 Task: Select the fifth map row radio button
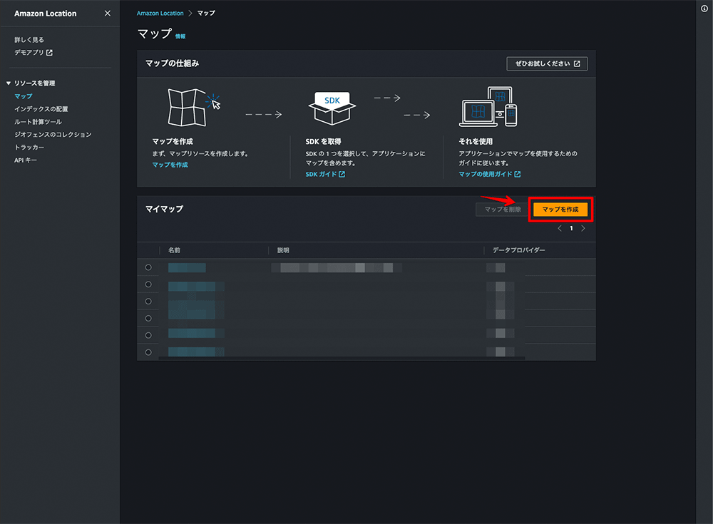point(148,335)
